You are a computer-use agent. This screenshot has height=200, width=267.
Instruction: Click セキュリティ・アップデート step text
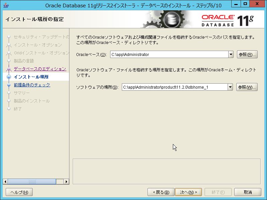click(x=41, y=37)
